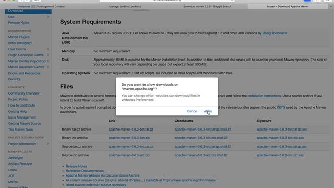Viewport: 334px width, 188px height.
Task: Expand the Use submenu arrow
Action: coord(48,17)
